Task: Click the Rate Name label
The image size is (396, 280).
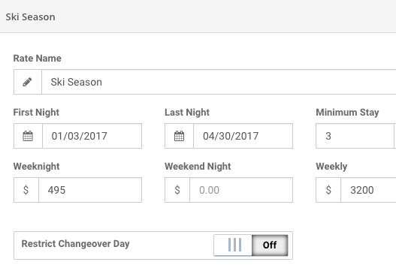Action: point(38,59)
